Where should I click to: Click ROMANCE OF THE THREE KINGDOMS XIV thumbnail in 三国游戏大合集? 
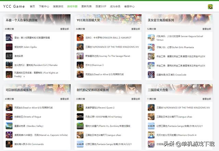[x=151, y=108]
